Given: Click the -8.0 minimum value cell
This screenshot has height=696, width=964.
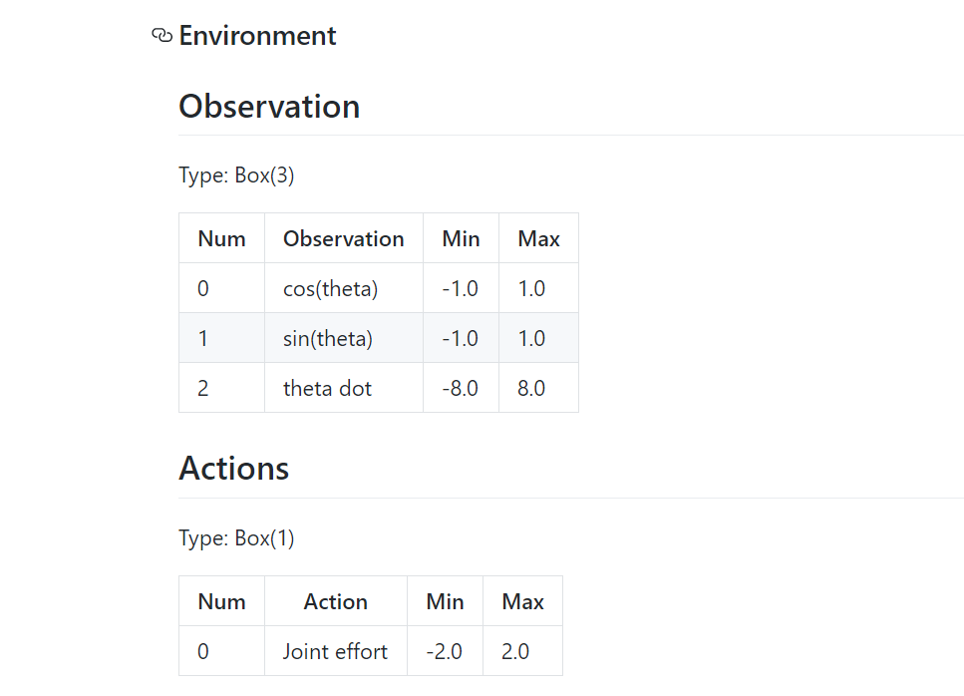Looking at the screenshot, I should 462,388.
